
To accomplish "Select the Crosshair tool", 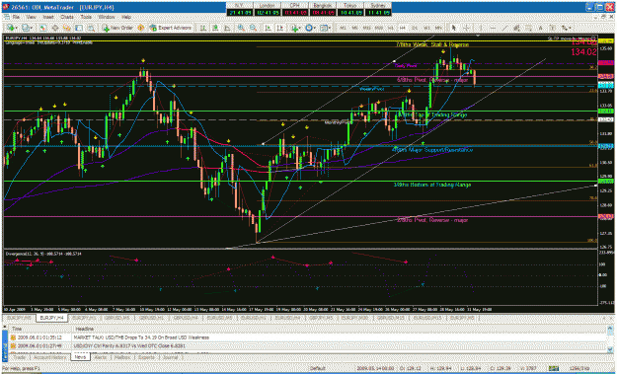I will (466, 28).
